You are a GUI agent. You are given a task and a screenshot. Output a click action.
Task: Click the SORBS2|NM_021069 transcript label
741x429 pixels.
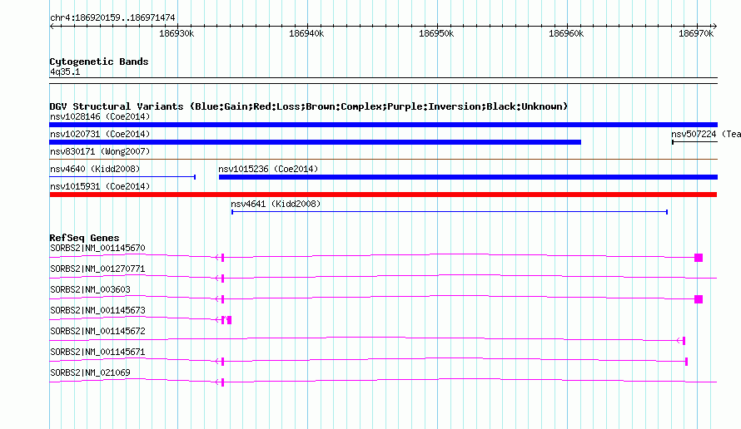90,372
